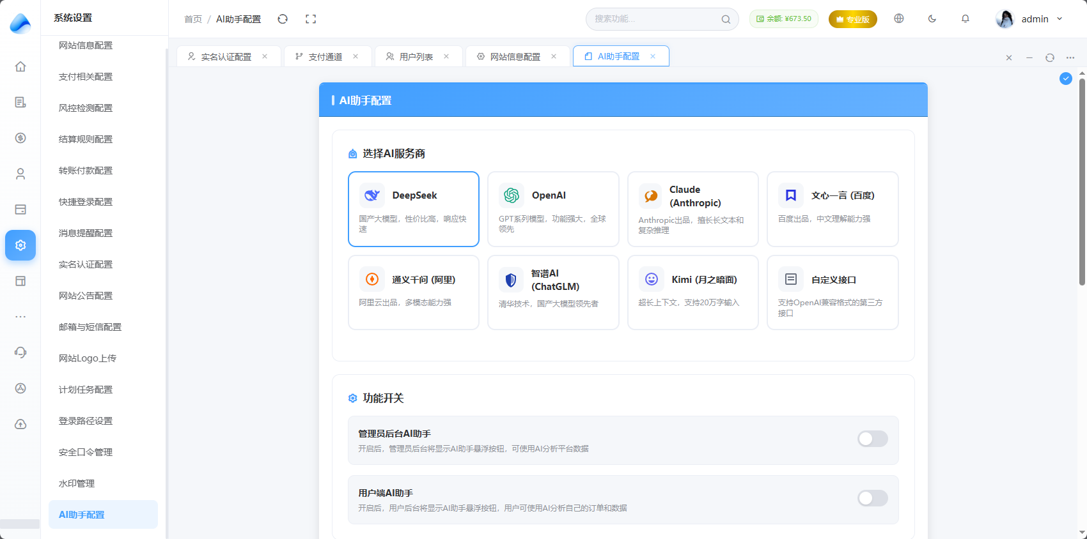
Task: Open the tab-bar more options ellipsis
Action: click(x=1070, y=57)
